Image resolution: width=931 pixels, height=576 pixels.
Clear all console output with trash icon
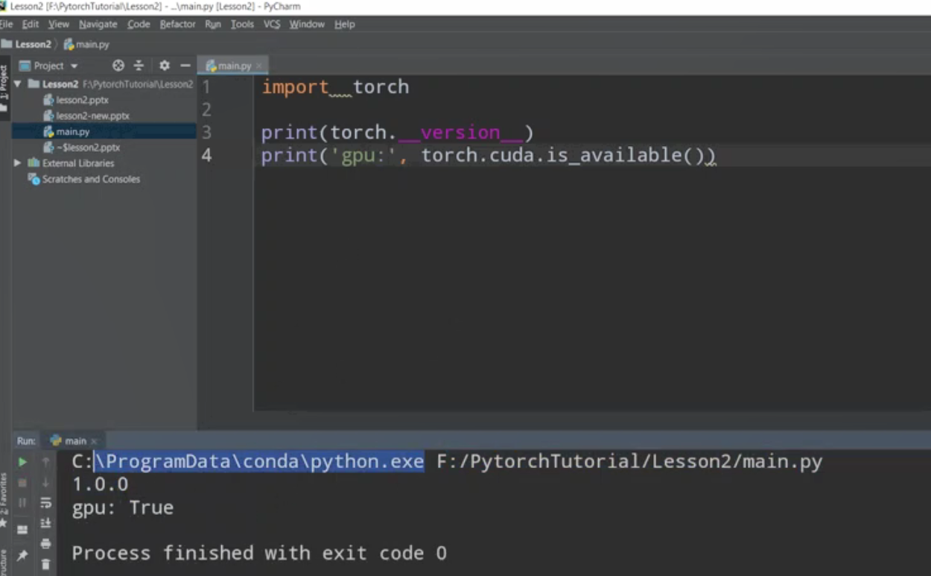45,564
